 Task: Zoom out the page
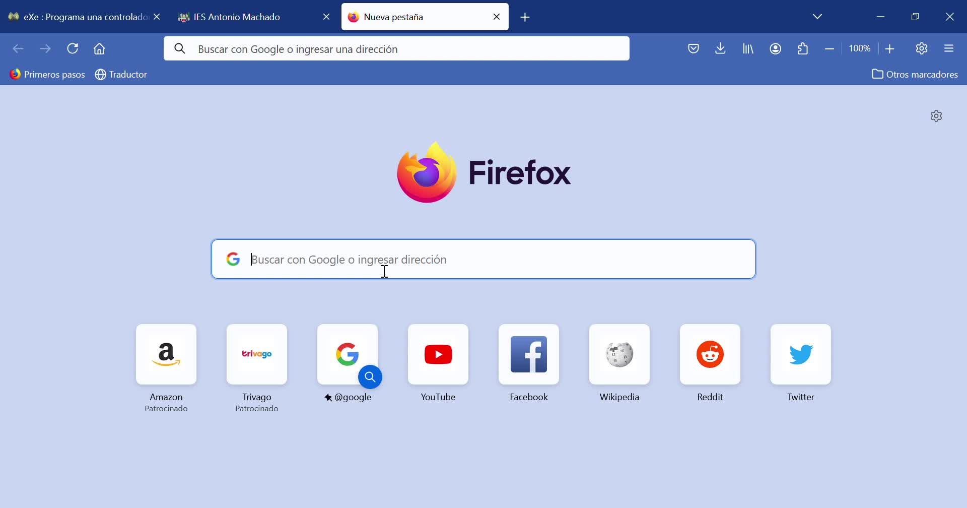pyautogui.click(x=830, y=49)
